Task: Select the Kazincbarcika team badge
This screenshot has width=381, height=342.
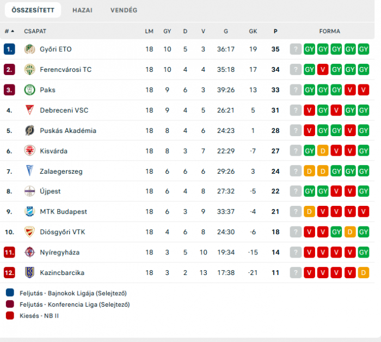Action: (x=29, y=272)
